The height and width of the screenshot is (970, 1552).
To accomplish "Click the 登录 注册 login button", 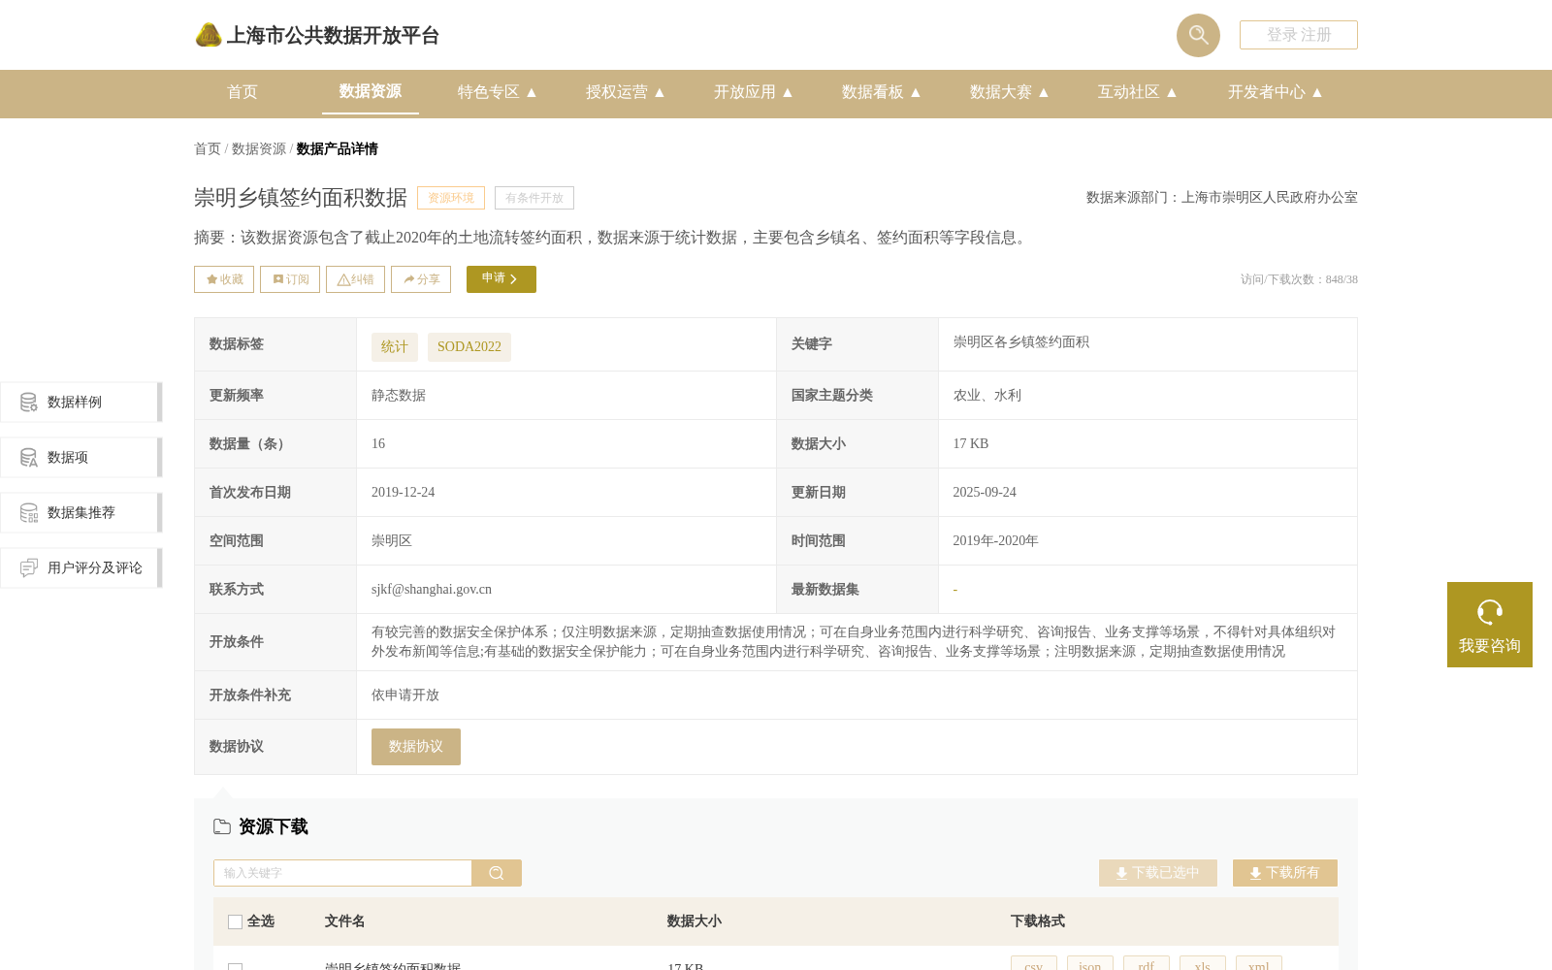I will pyautogui.click(x=1298, y=35).
